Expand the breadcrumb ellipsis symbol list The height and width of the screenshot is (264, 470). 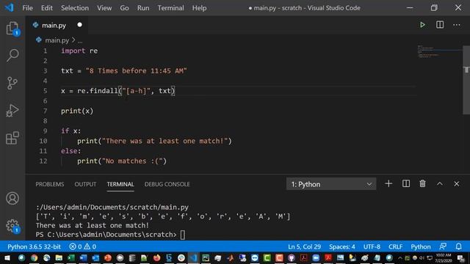click(80, 40)
